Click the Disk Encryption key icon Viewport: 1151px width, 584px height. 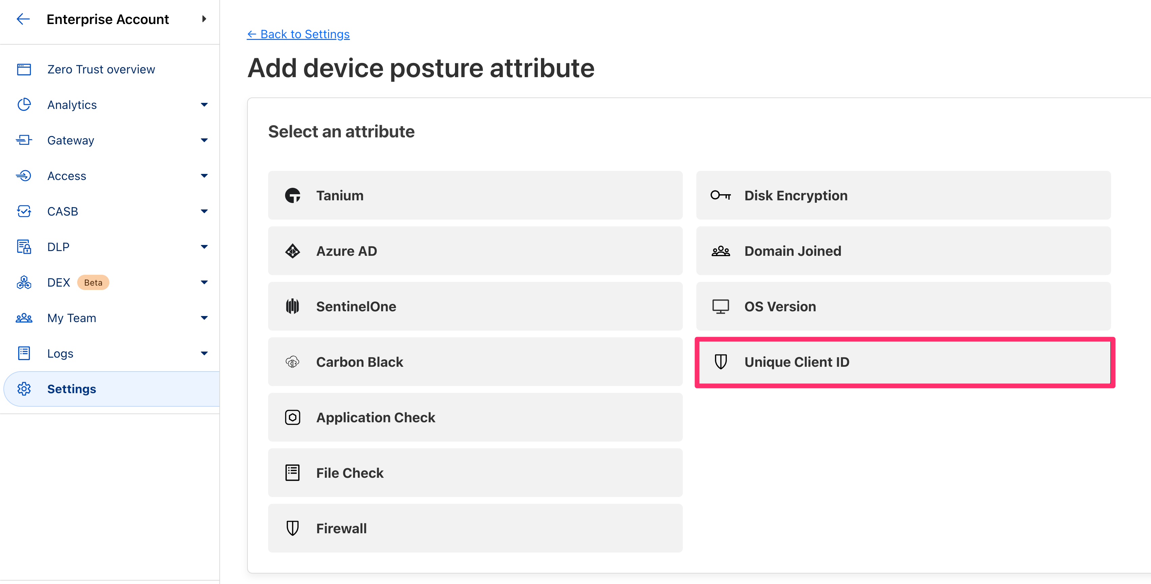[720, 196]
